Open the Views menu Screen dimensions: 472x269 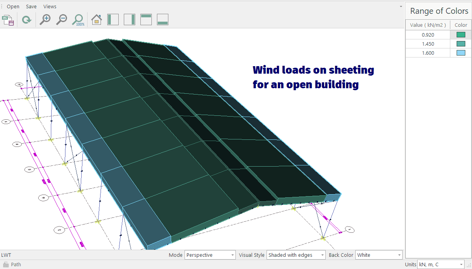(50, 7)
